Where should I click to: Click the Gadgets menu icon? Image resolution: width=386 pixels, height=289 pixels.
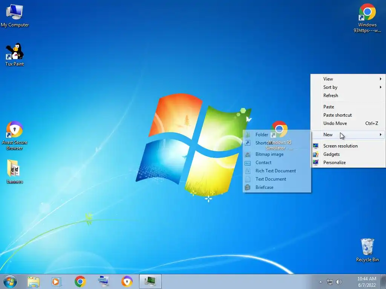[316, 154]
